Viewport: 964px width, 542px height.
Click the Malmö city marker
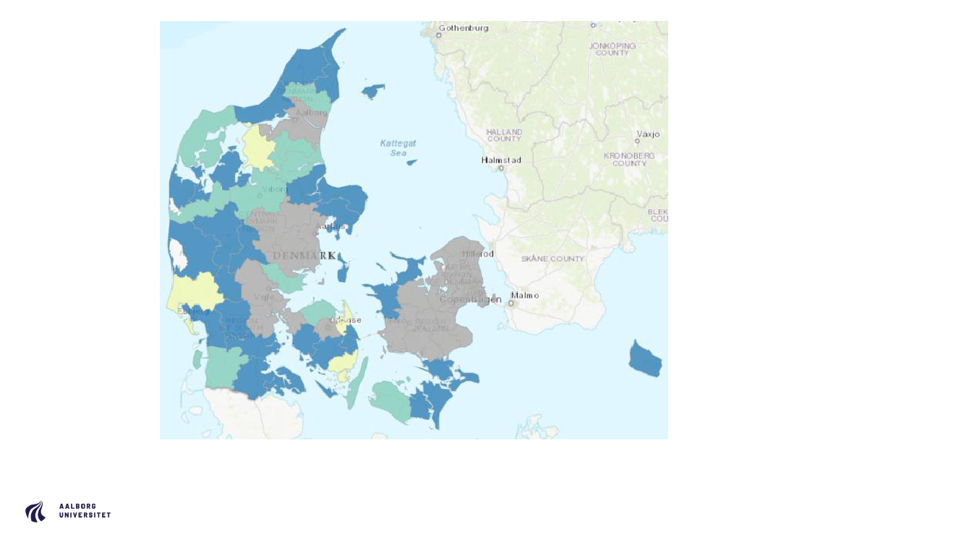(511, 304)
